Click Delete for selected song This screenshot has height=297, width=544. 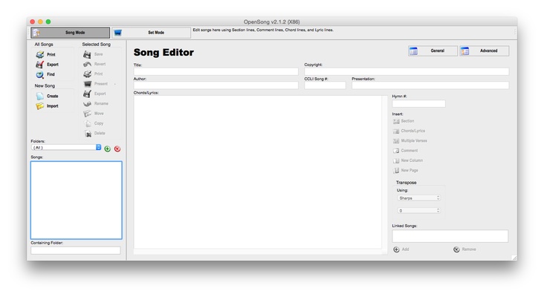point(94,134)
